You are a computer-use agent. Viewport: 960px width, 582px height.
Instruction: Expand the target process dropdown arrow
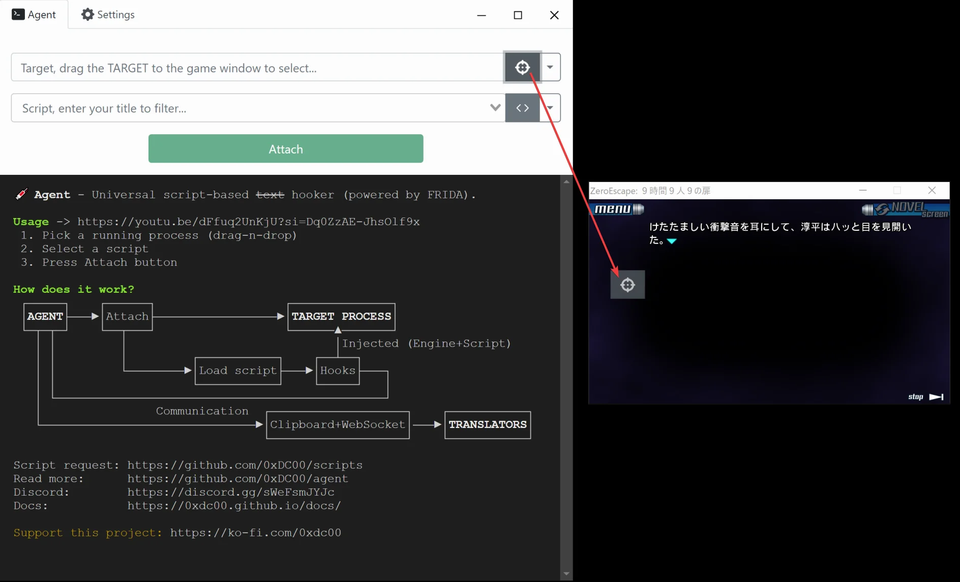(550, 67)
